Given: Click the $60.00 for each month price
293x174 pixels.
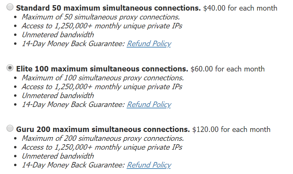Looking at the screenshot, I should click(x=227, y=69).
